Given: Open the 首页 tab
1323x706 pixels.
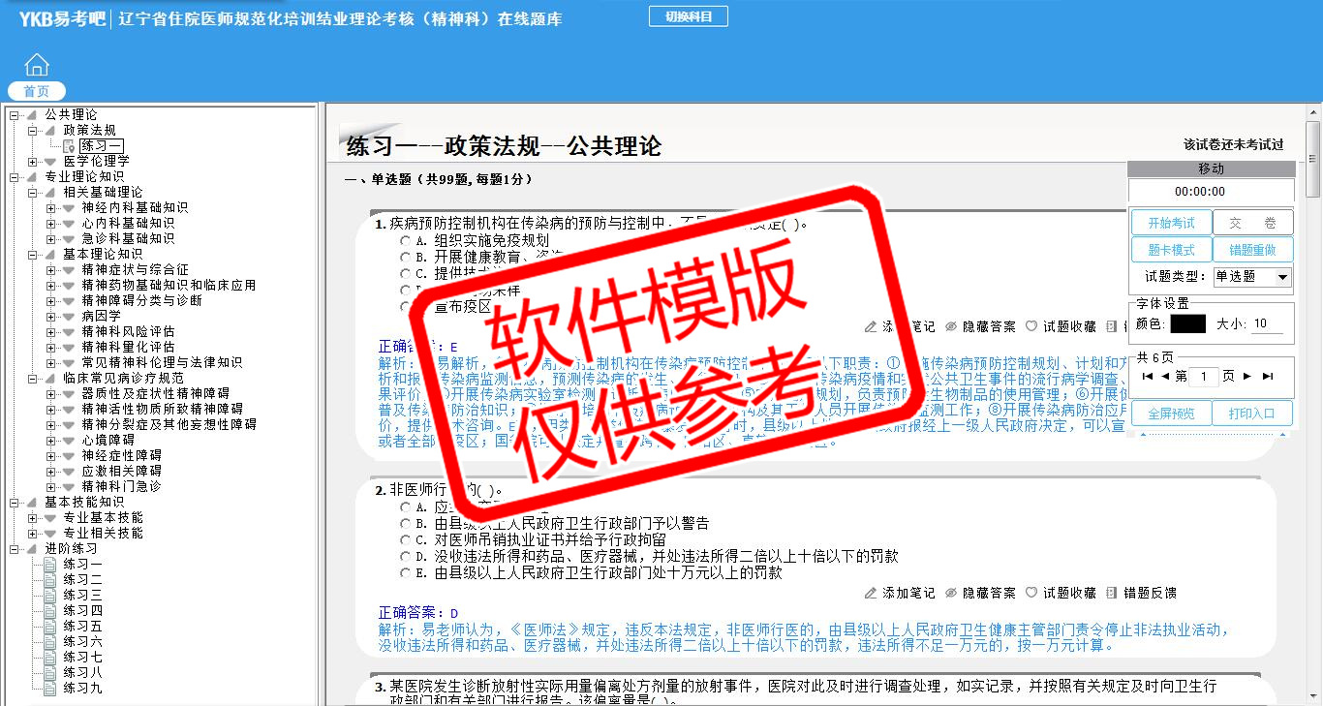Looking at the screenshot, I should click(x=37, y=91).
